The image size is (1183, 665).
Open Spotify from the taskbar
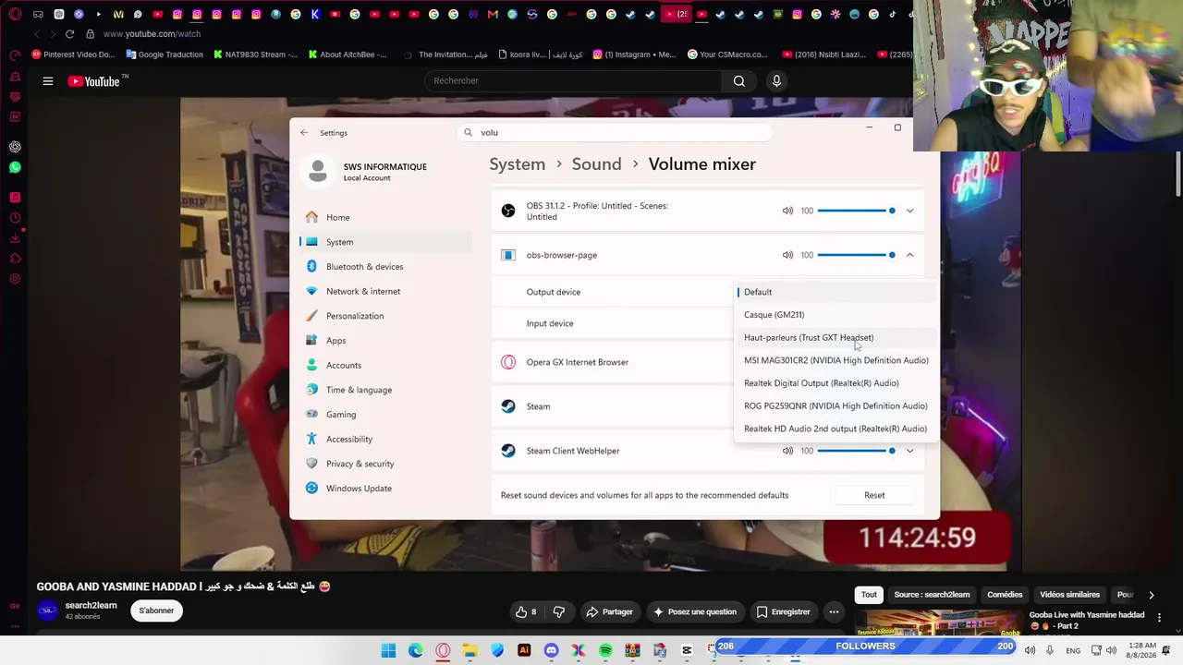(x=605, y=651)
